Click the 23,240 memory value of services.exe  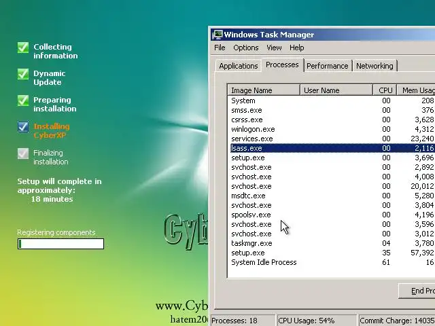pyautogui.click(x=422, y=139)
